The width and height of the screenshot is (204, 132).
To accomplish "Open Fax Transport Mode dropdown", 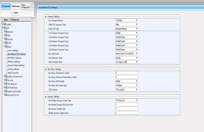I will pos(126,20).
